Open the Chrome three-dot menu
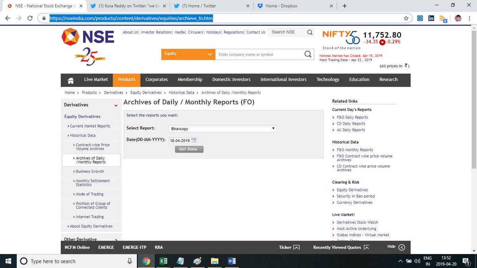 coord(469,18)
